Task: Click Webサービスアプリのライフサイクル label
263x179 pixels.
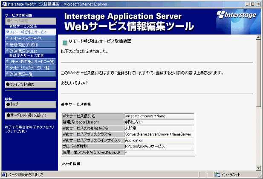Action: click(93, 140)
